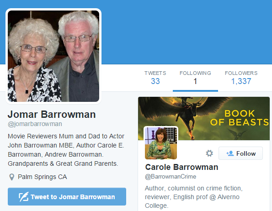Click Palm Springs CA location text
Screen dimensions: 272x211
pos(43,177)
